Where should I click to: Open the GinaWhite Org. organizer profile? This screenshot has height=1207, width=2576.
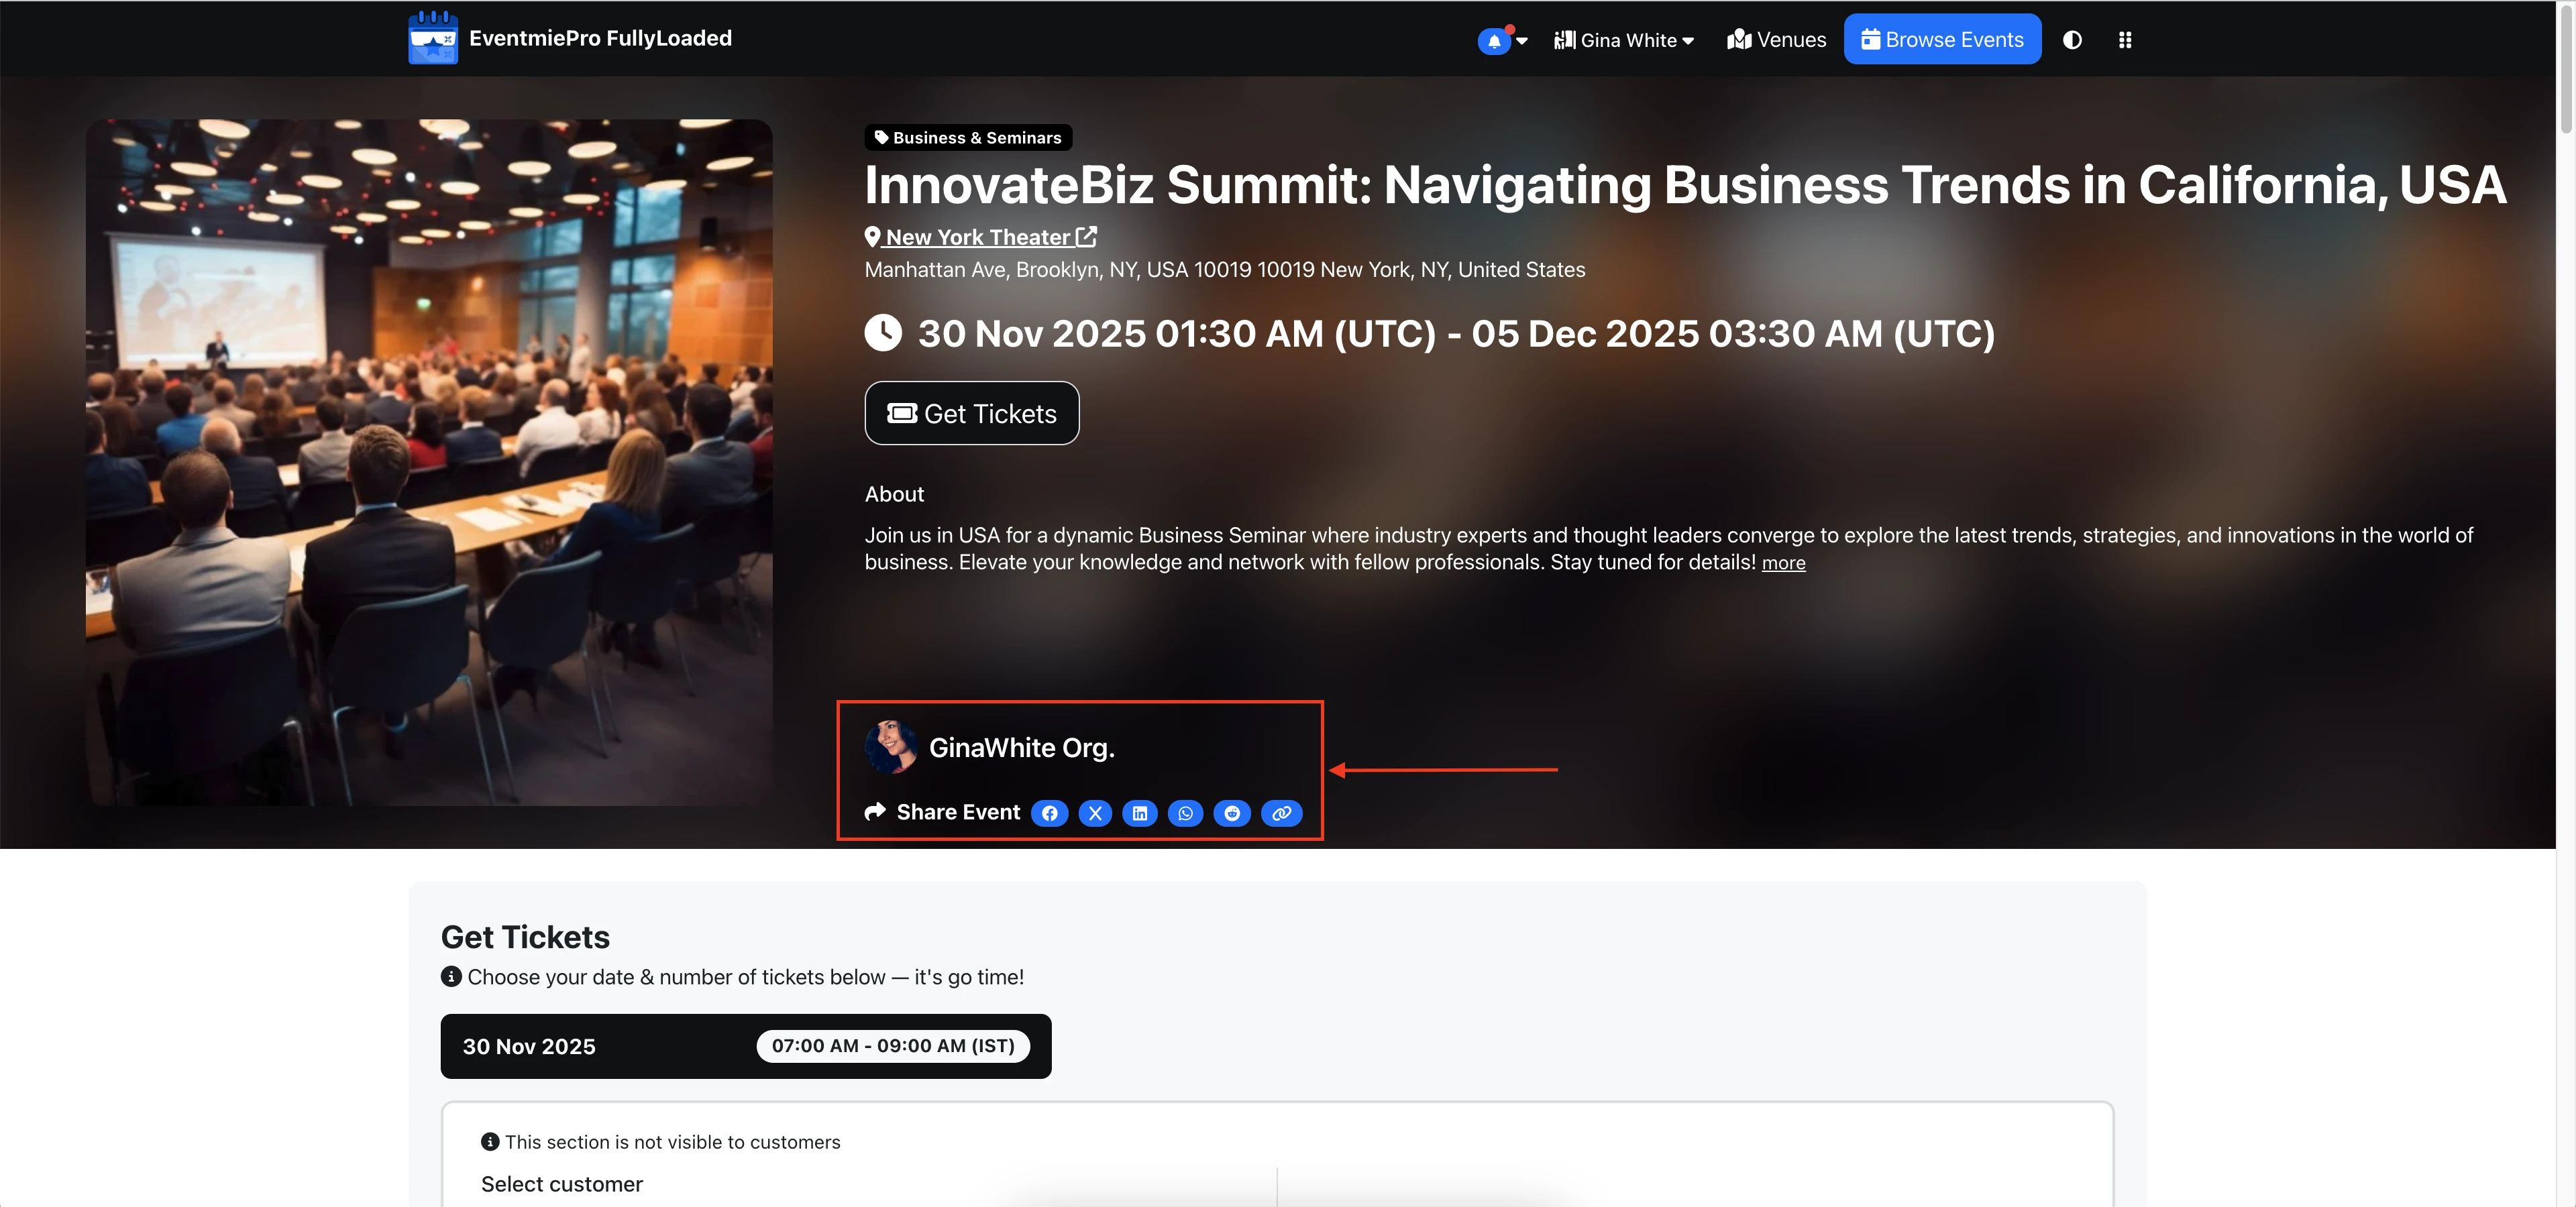(1021, 748)
